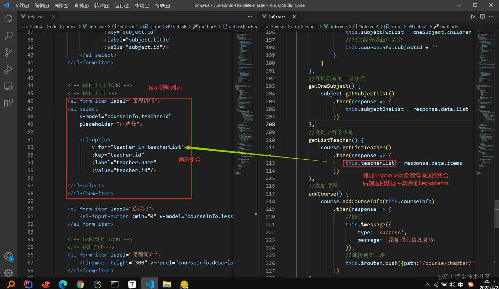
Task: Show hidden system tray icons
Action: pyautogui.click(x=427, y=284)
